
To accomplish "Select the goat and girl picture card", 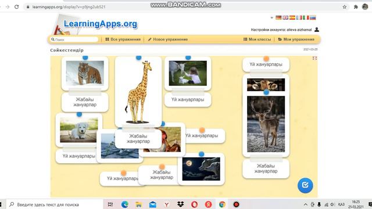I will (x=188, y=73).
